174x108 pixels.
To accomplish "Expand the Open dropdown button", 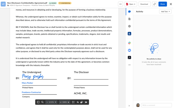I will tap(131, 4).
